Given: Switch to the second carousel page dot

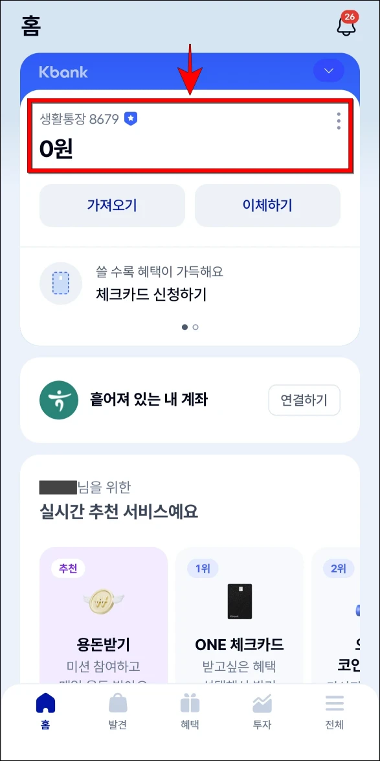Looking at the screenshot, I should point(196,327).
